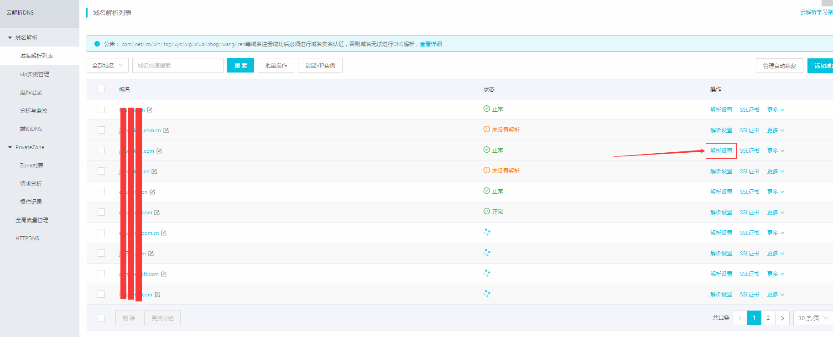The width and height of the screenshot is (833, 337).
Task: Click SSL证书 in the second domain row
Action: pyautogui.click(x=750, y=130)
